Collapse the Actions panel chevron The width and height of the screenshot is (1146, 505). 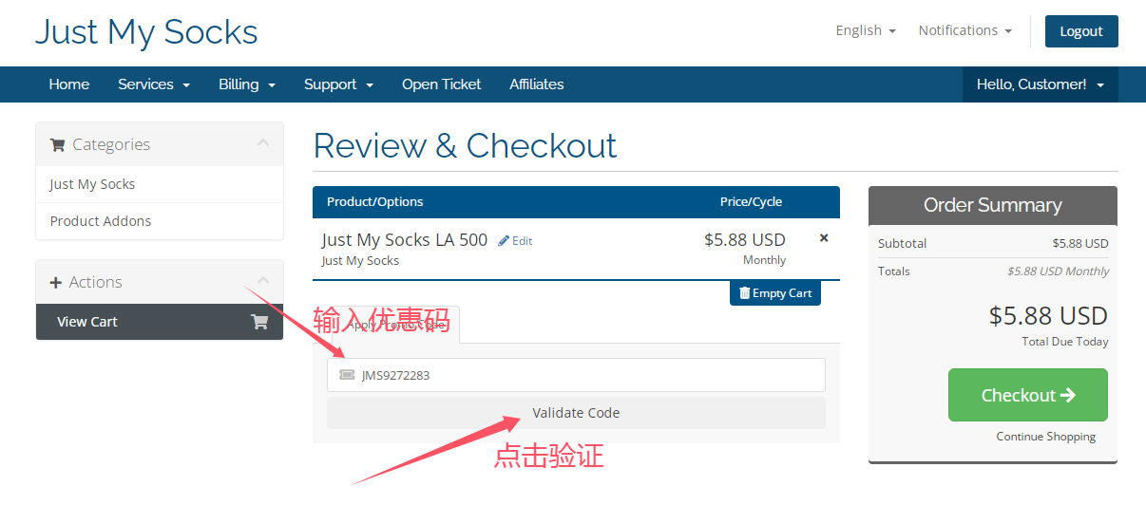(263, 281)
